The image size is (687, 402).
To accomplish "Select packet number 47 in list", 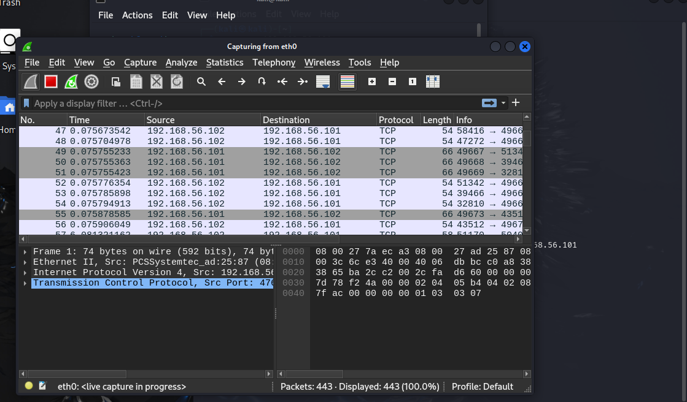I will [271, 131].
